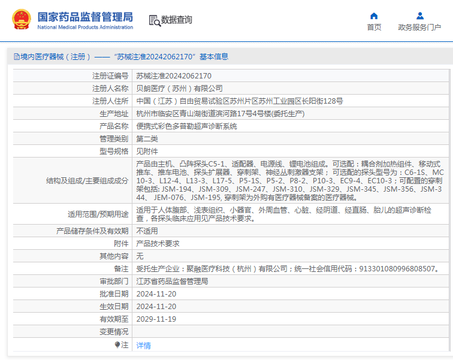Click the 注册人住所 address value
Image resolution: width=453 pixels, height=360 pixels.
tap(240, 101)
